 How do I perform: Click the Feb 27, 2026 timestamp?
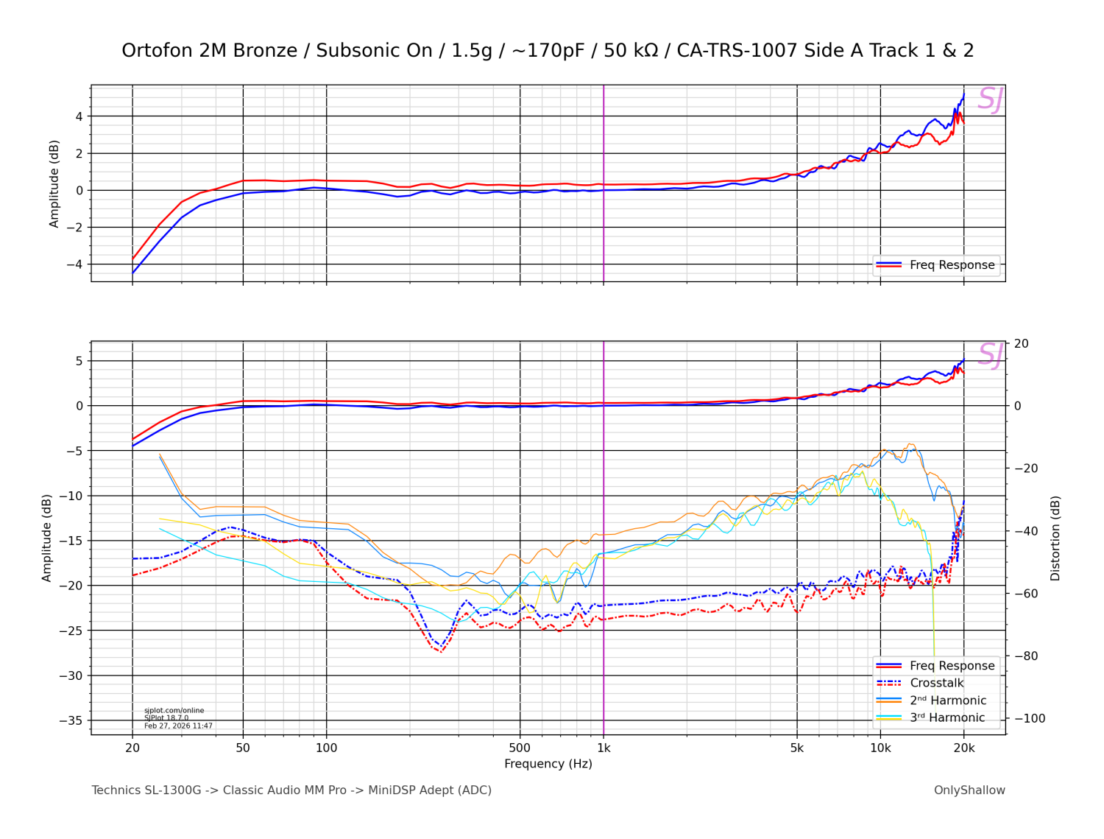tap(178, 726)
